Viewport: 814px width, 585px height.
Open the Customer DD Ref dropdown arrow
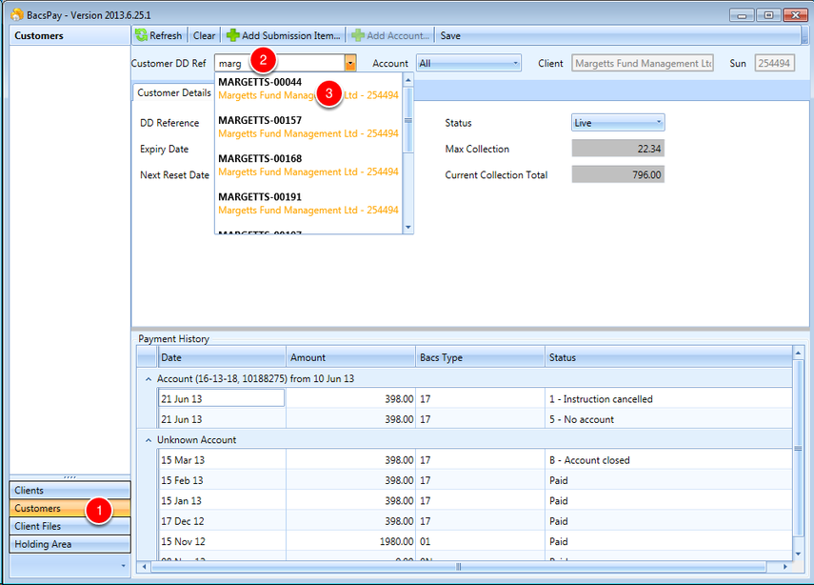pyautogui.click(x=350, y=64)
